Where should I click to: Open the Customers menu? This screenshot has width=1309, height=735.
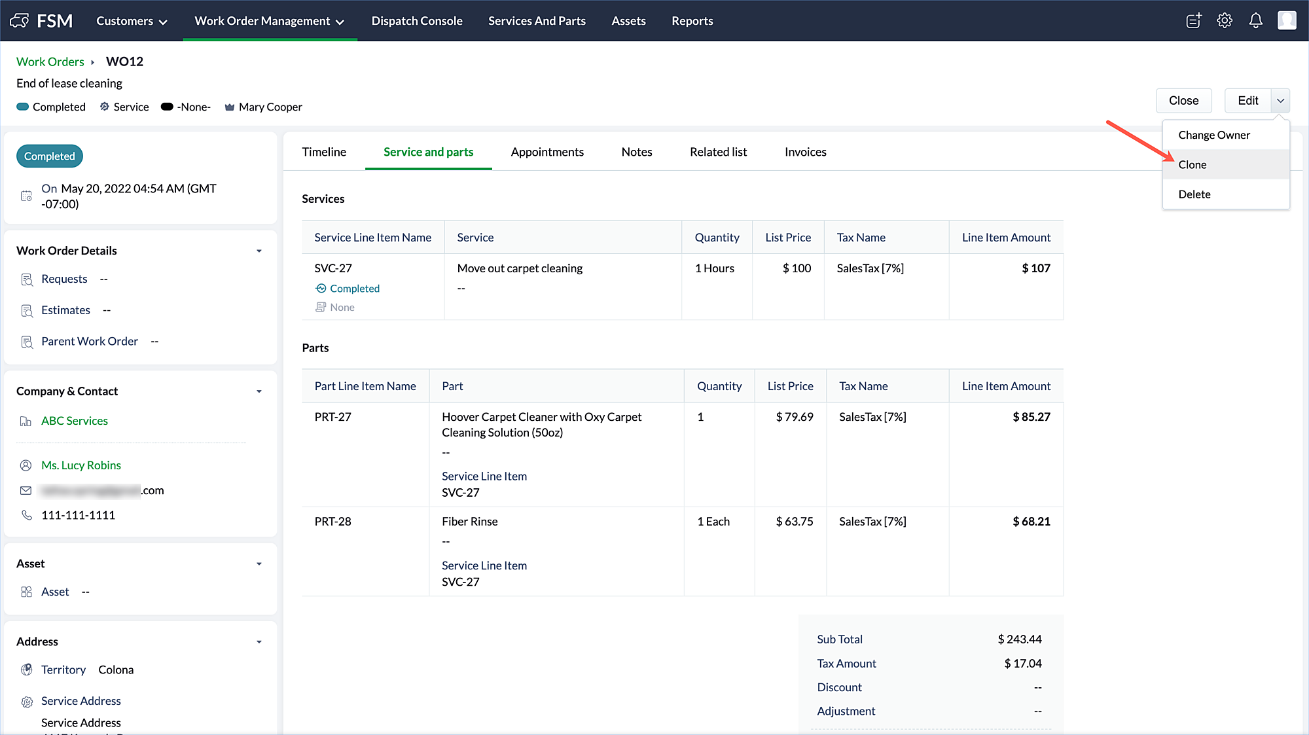pyautogui.click(x=132, y=21)
